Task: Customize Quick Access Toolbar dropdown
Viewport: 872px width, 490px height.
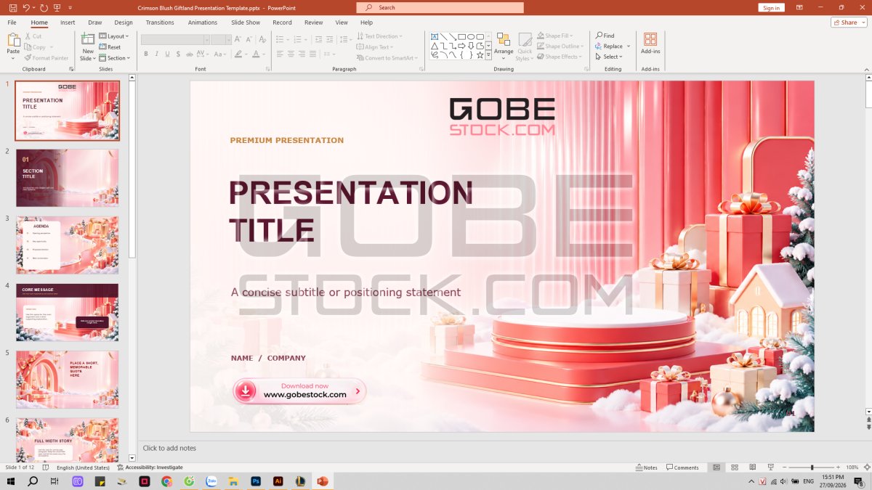Action: 70,7
